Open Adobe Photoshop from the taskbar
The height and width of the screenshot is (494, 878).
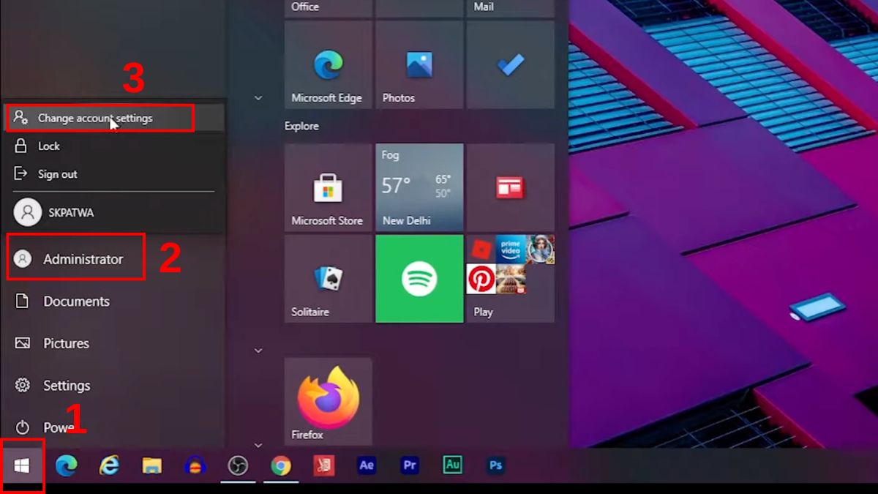click(495, 465)
